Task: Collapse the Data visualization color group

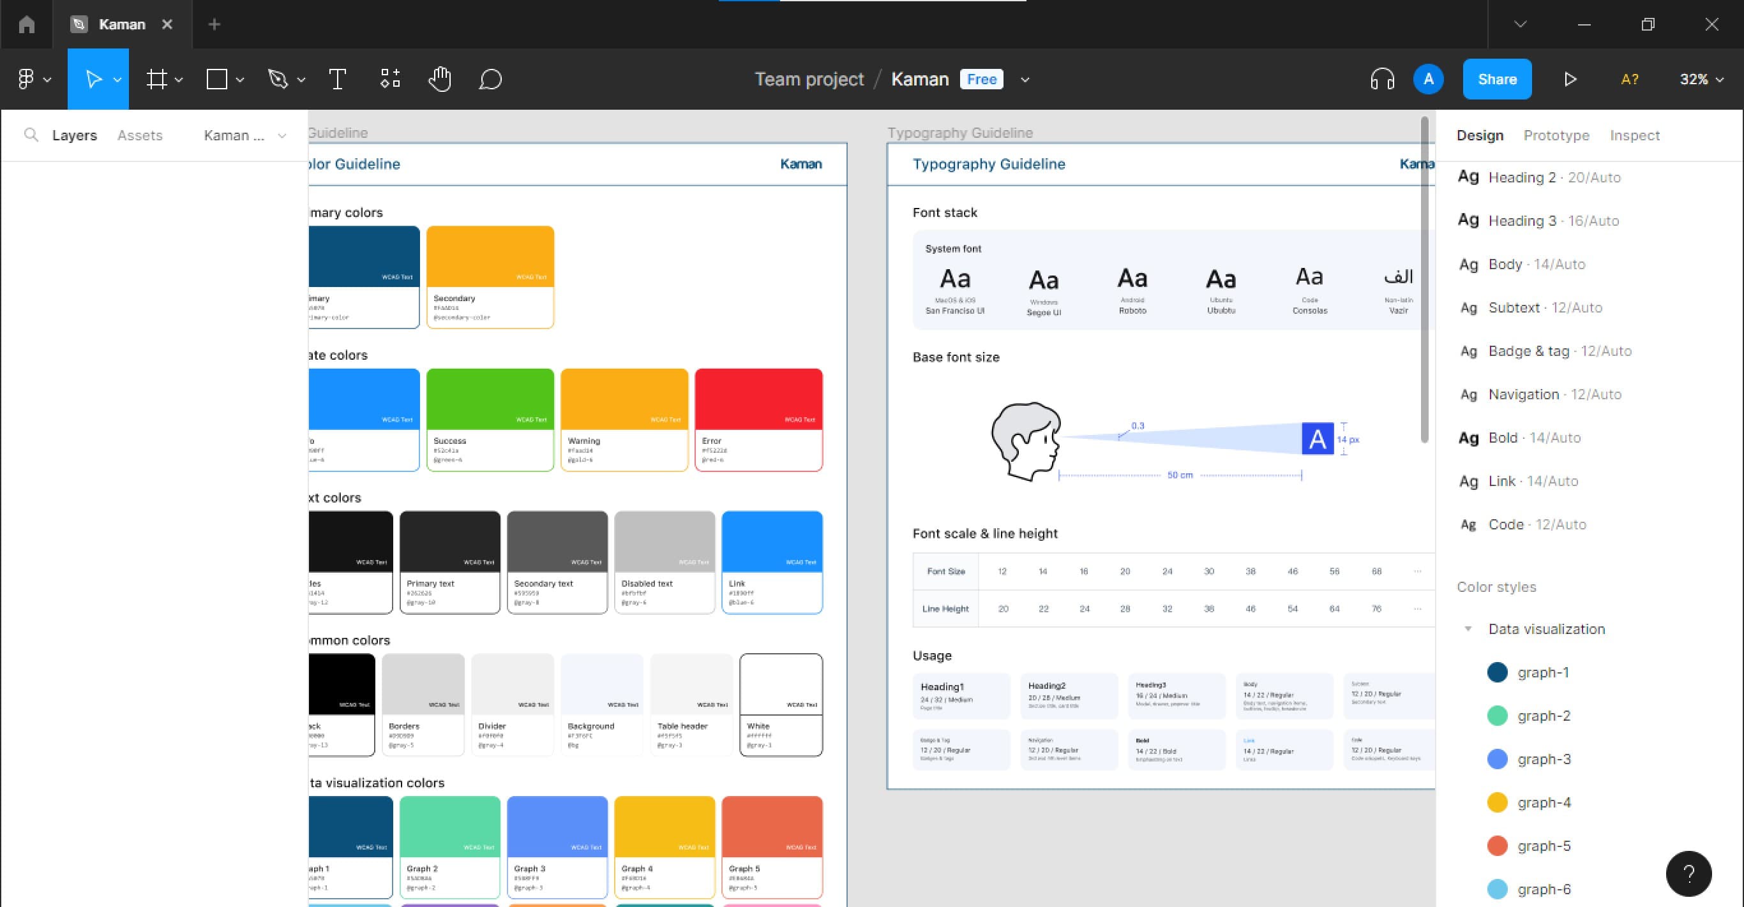Action: coord(1468,629)
